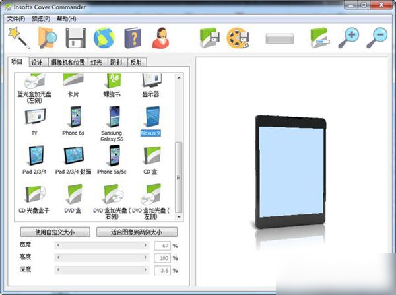Save result image using box-with-disk icon
The width and height of the screenshot is (396, 295).
point(209,38)
